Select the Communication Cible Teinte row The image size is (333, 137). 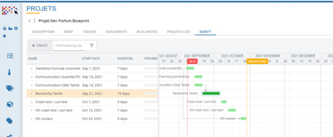[x=92, y=85]
